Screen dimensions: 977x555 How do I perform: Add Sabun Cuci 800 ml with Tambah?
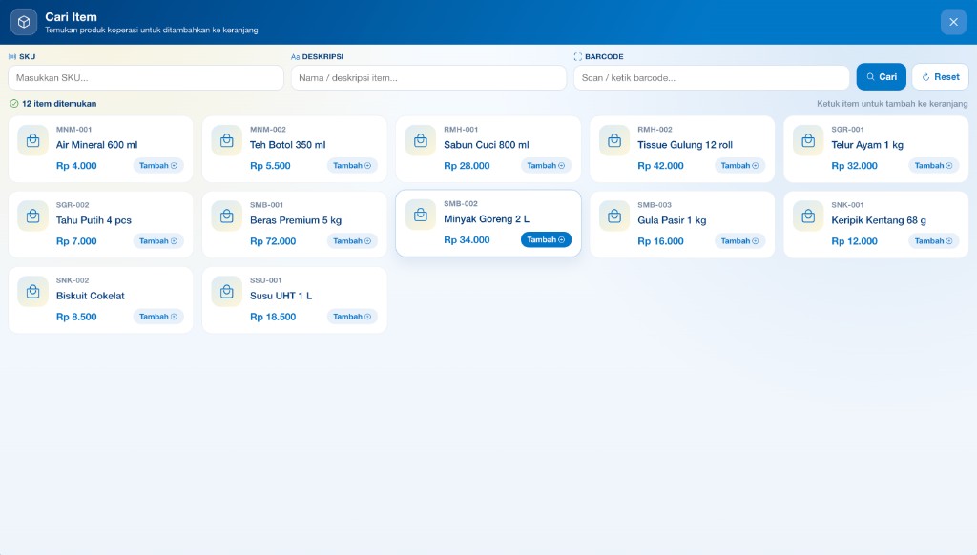[x=546, y=166]
